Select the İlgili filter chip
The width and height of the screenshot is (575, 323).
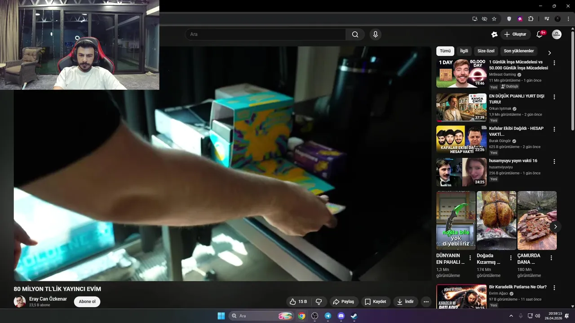(x=464, y=51)
